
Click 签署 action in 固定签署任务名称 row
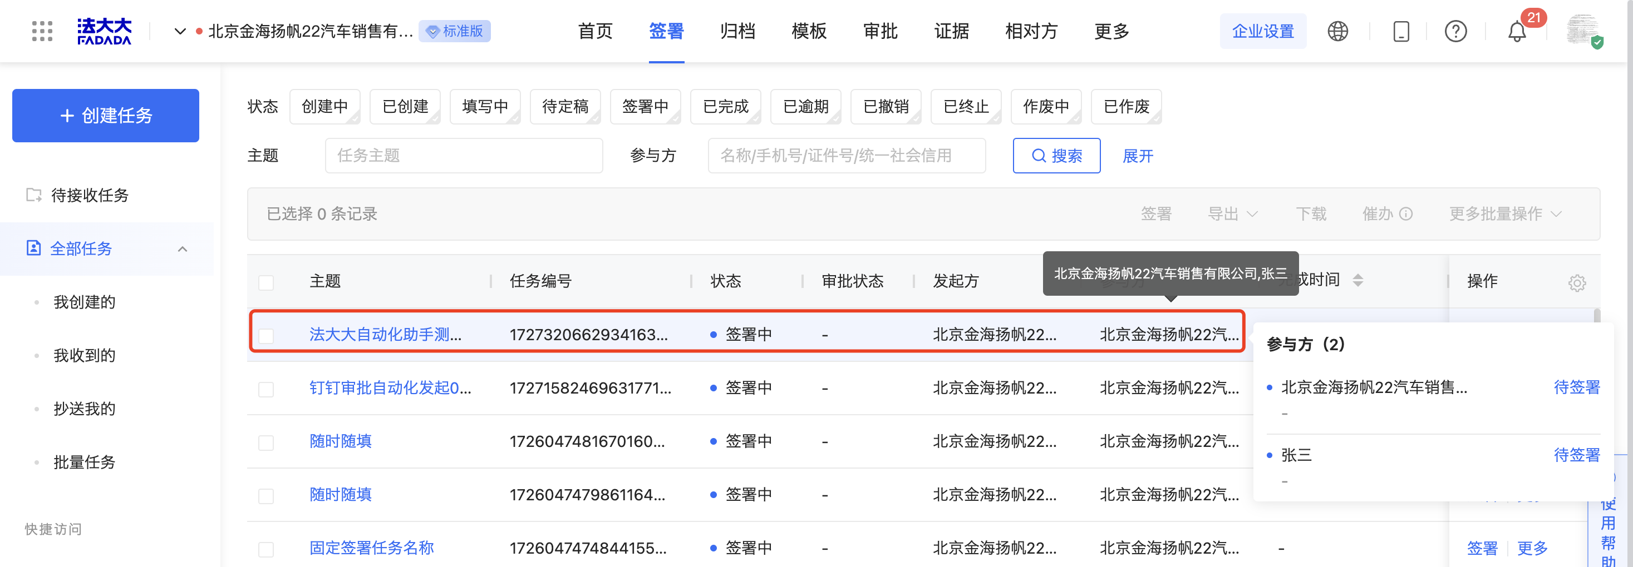pyautogui.click(x=1482, y=548)
